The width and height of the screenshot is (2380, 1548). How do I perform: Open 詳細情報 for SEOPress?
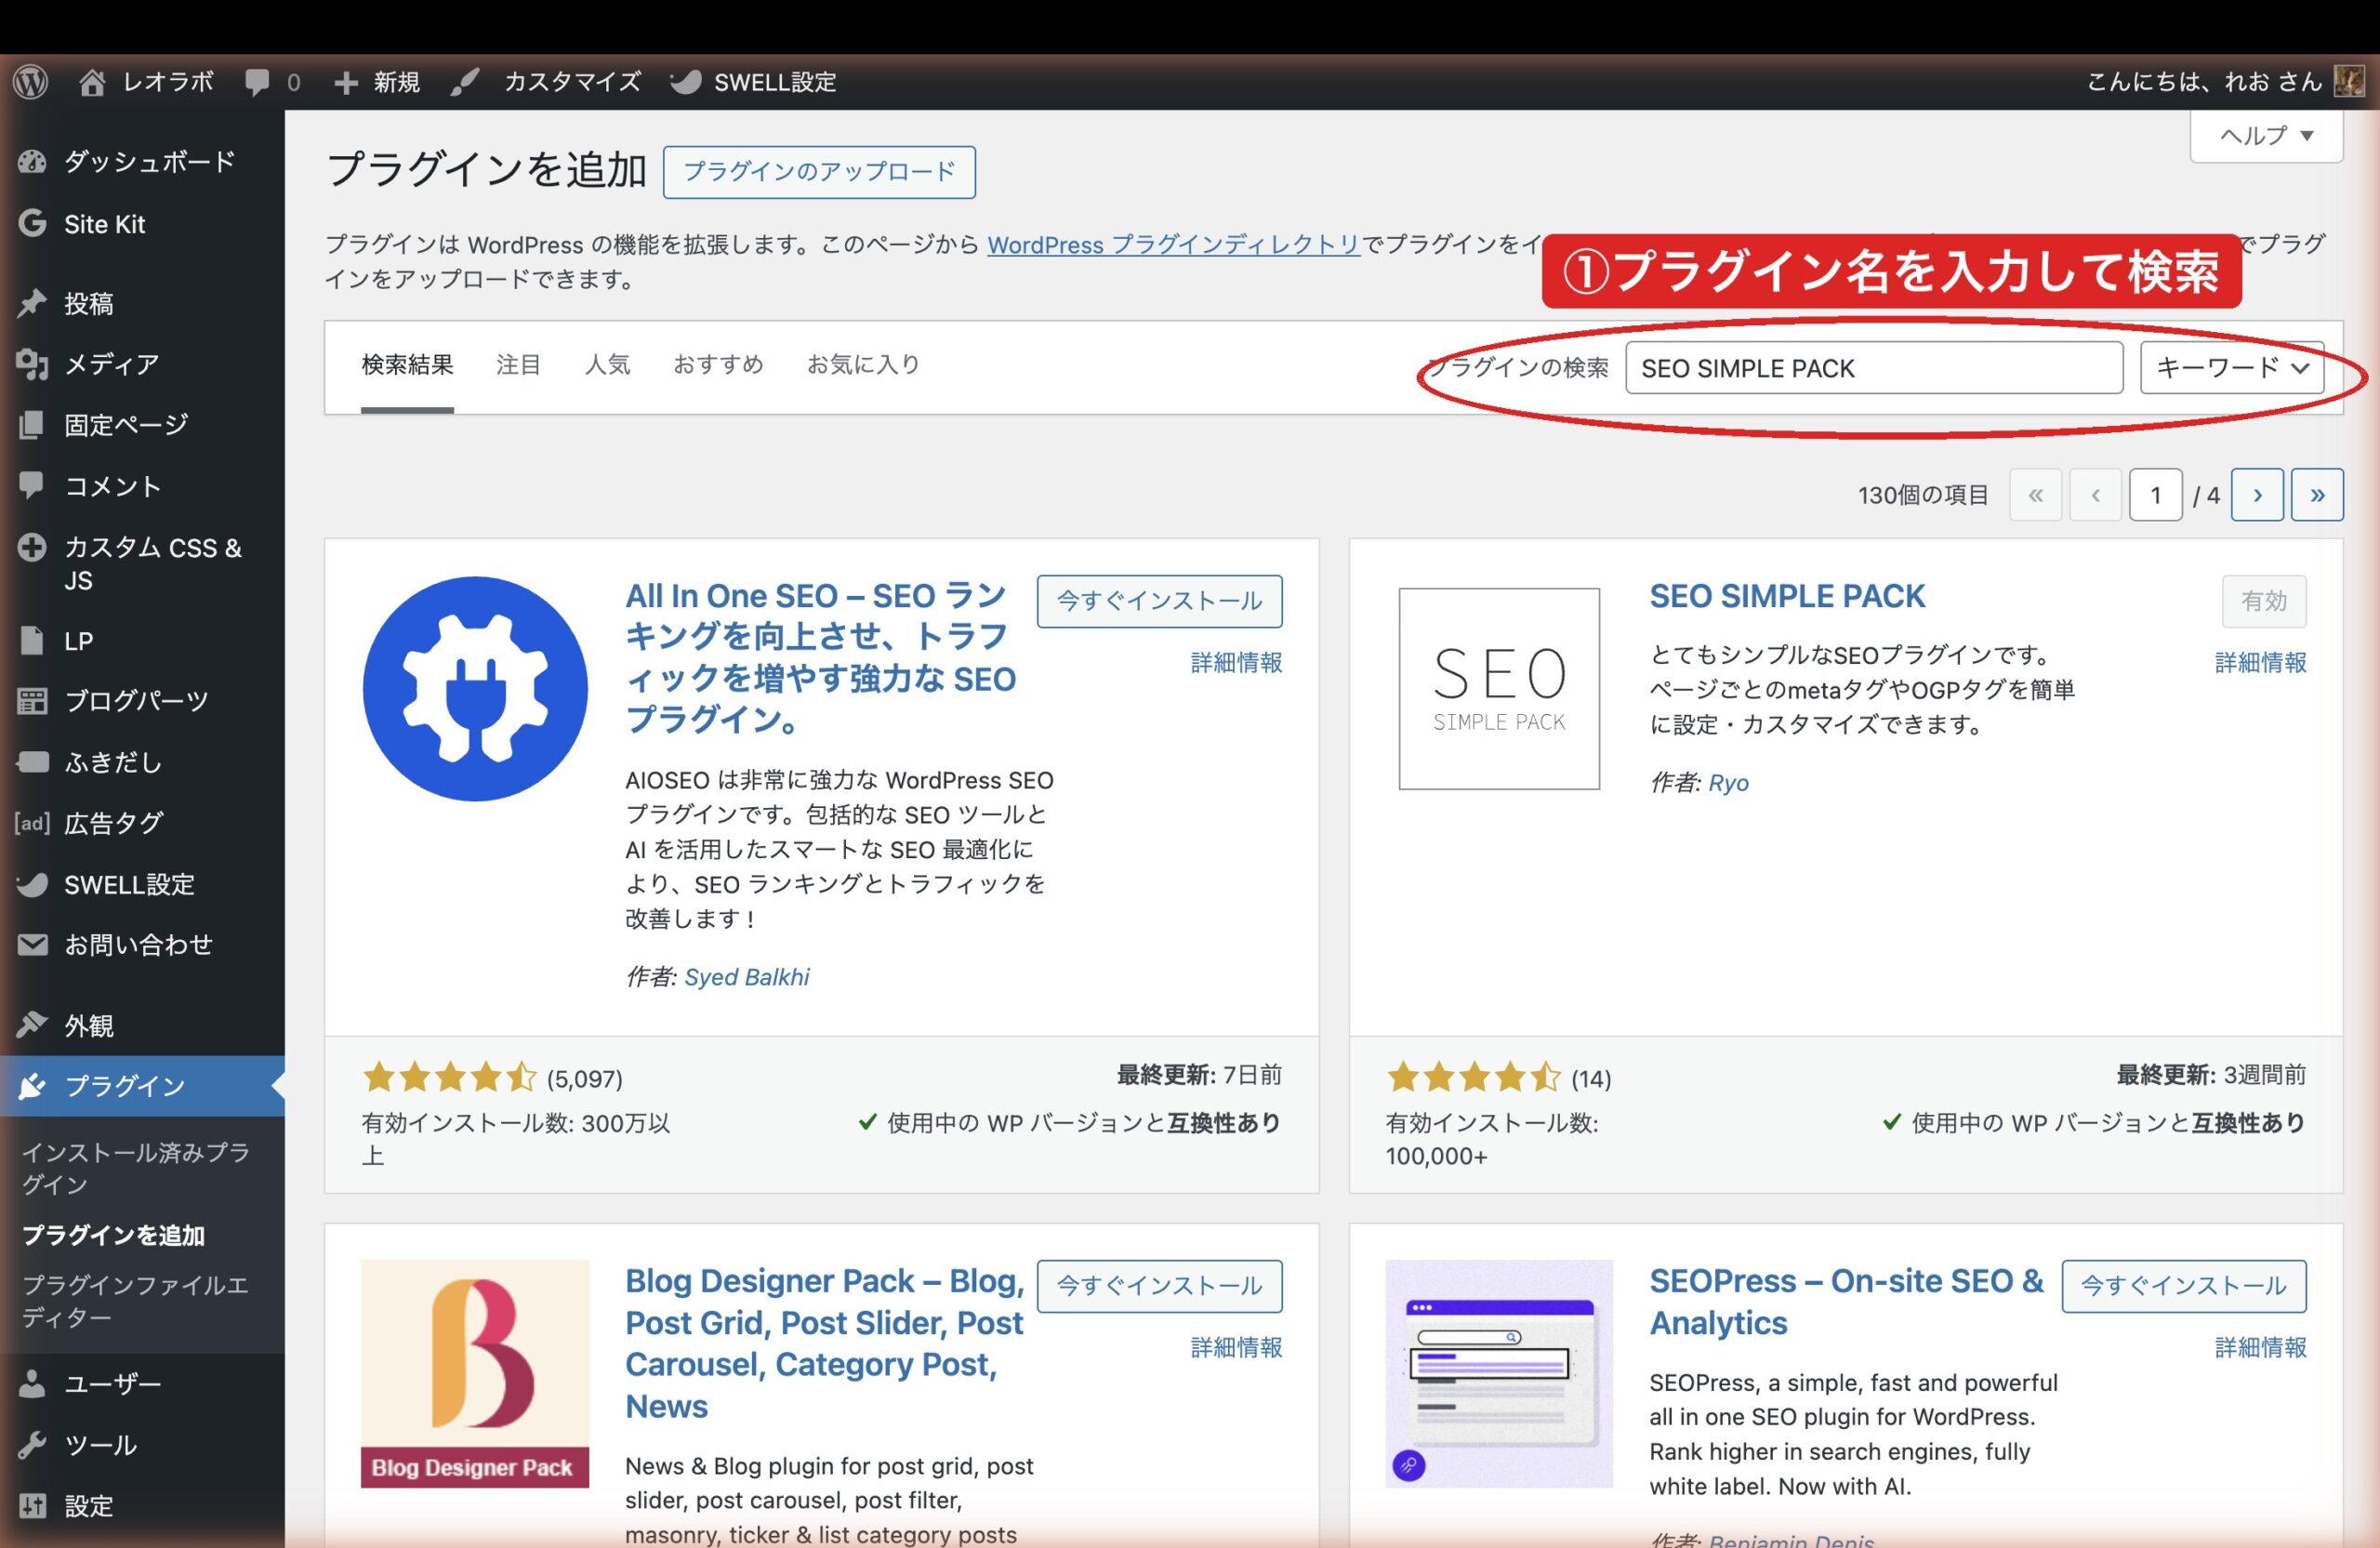(x=2260, y=1348)
